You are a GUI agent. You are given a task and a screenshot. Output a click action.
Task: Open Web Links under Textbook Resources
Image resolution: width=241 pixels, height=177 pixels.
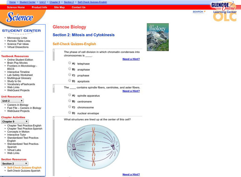13,87
